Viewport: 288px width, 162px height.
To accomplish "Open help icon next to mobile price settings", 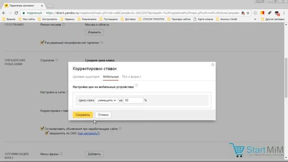I will pyautogui.click(x=136, y=85).
